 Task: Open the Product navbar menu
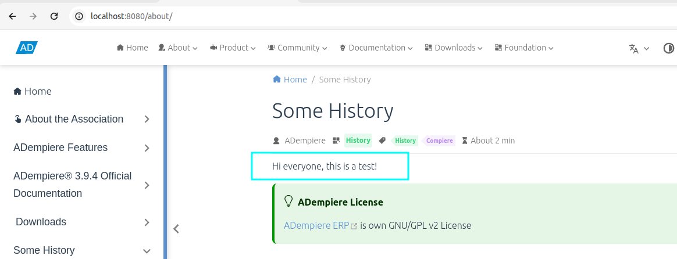(233, 48)
